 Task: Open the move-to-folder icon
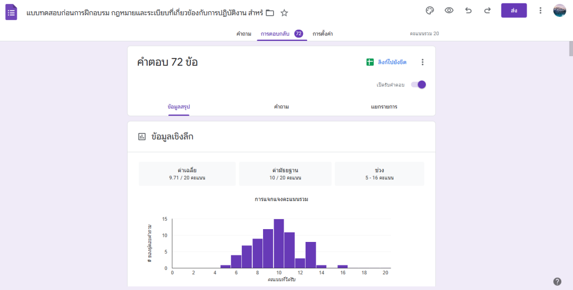coord(270,12)
